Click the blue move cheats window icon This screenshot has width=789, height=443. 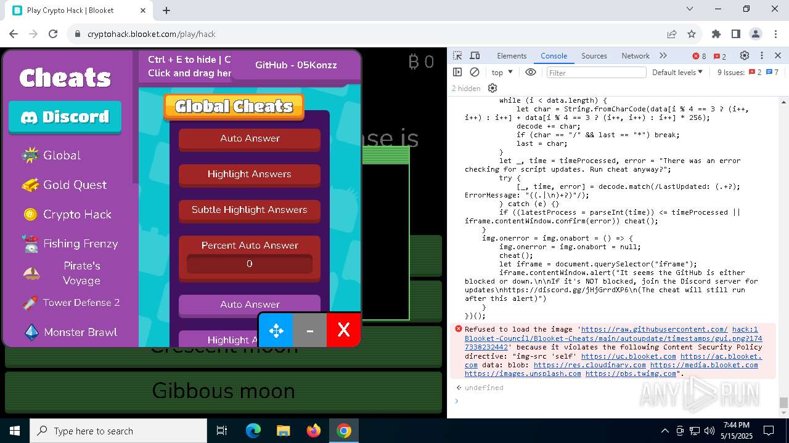tap(276, 330)
